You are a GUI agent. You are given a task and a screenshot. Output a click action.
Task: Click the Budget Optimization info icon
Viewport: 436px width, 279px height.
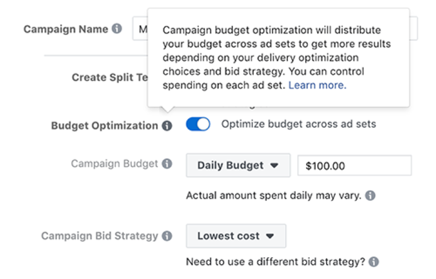(167, 126)
